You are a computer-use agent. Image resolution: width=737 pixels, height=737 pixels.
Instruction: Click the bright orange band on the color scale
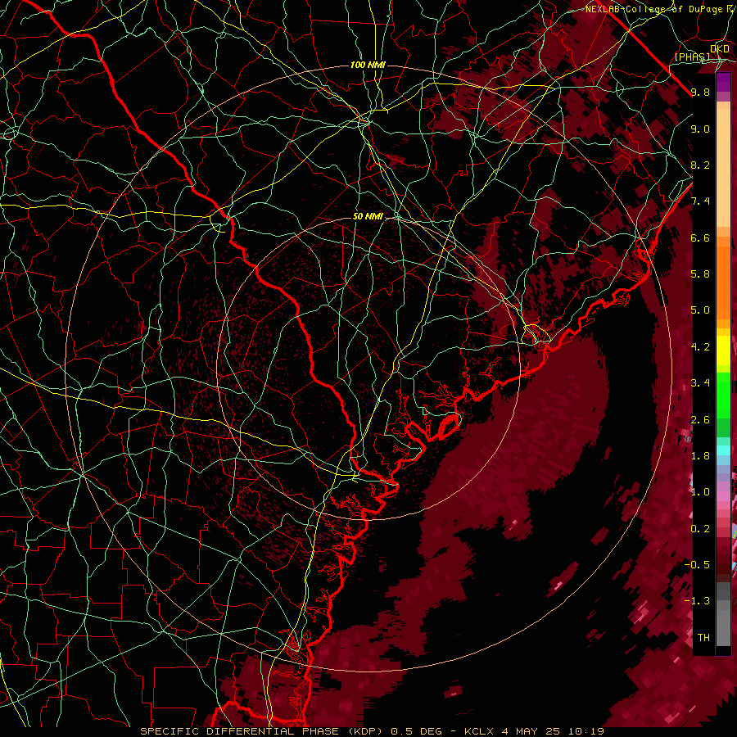pyautogui.click(x=723, y=282)
